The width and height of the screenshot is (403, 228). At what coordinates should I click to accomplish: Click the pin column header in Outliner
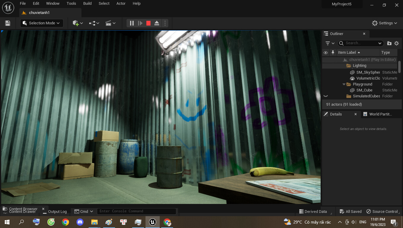[x=333, y=53]
